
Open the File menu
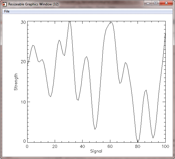(x=7, y=11)
